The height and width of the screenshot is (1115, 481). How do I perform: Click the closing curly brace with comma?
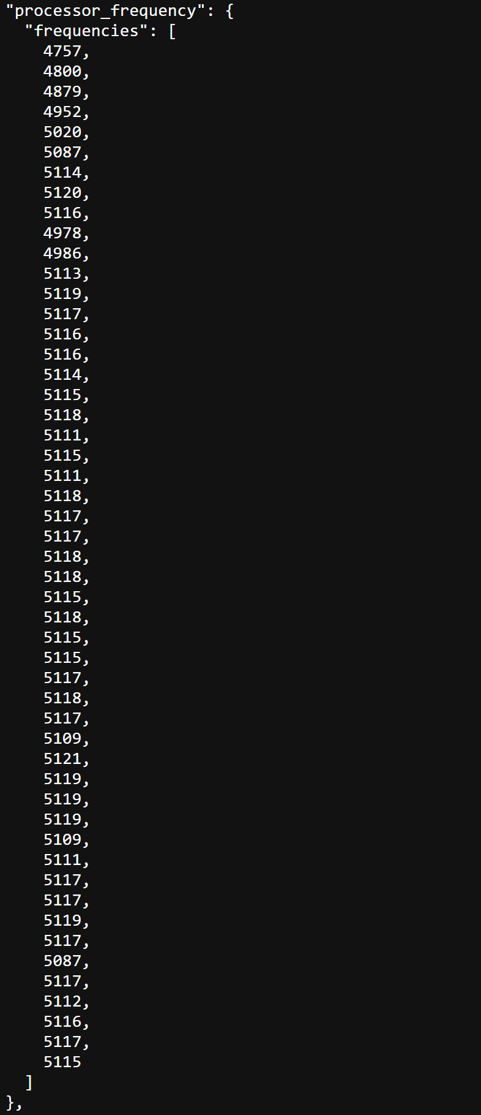click(14, 1103)
